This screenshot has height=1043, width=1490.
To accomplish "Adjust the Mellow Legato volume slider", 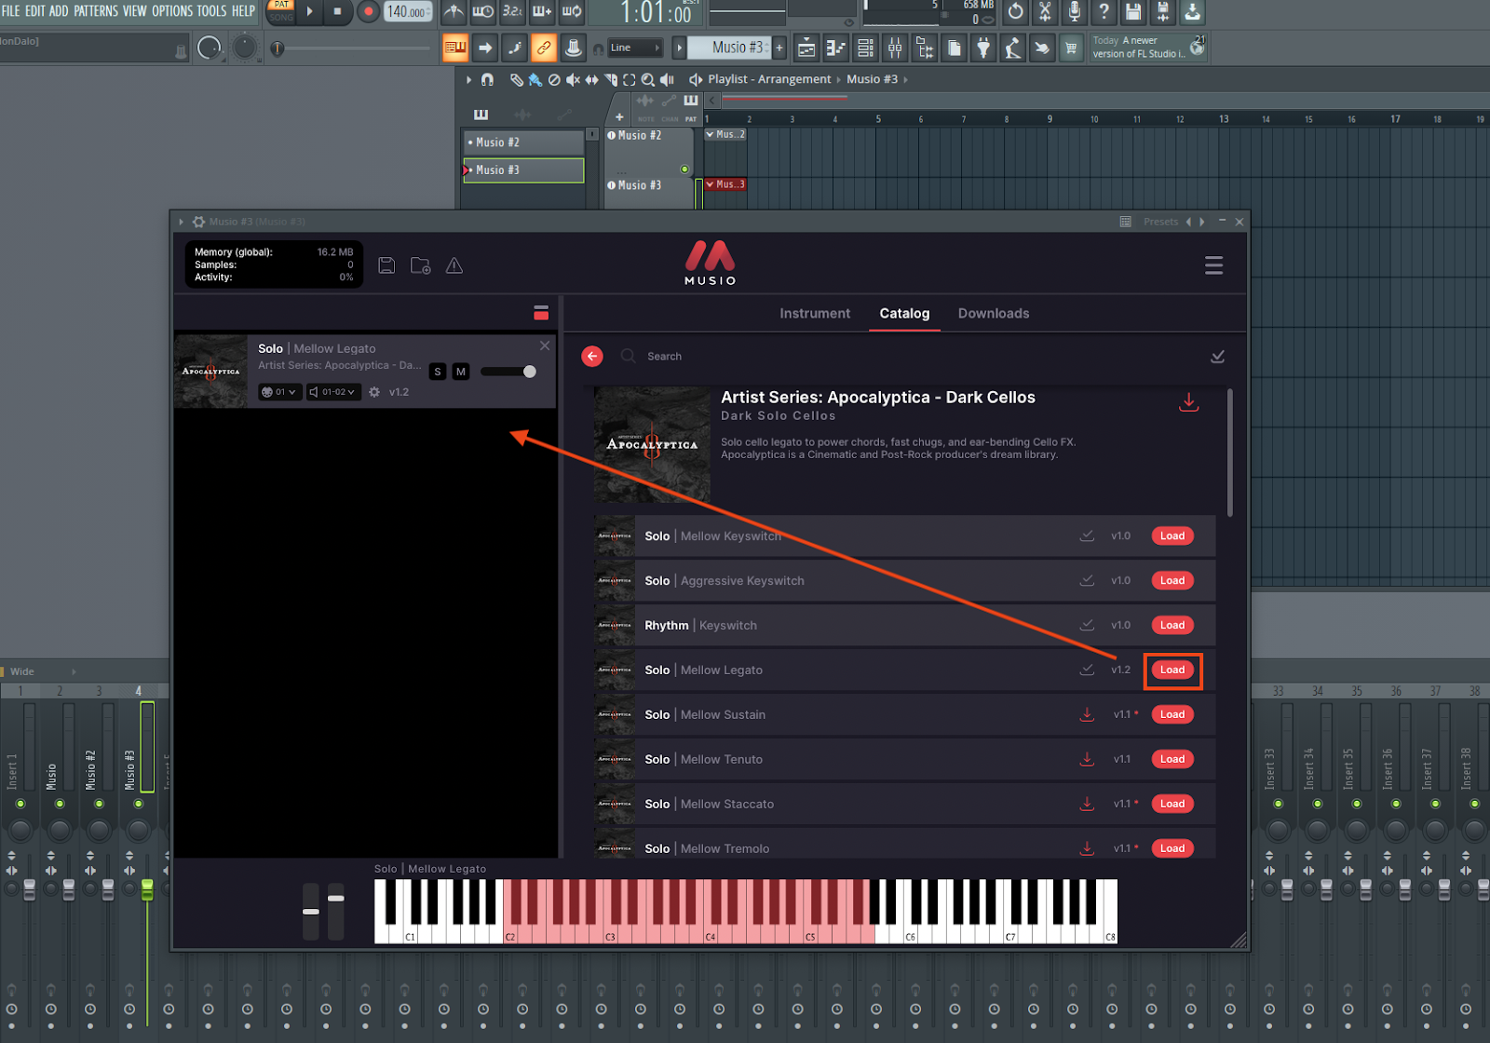I will pos(508,372).
